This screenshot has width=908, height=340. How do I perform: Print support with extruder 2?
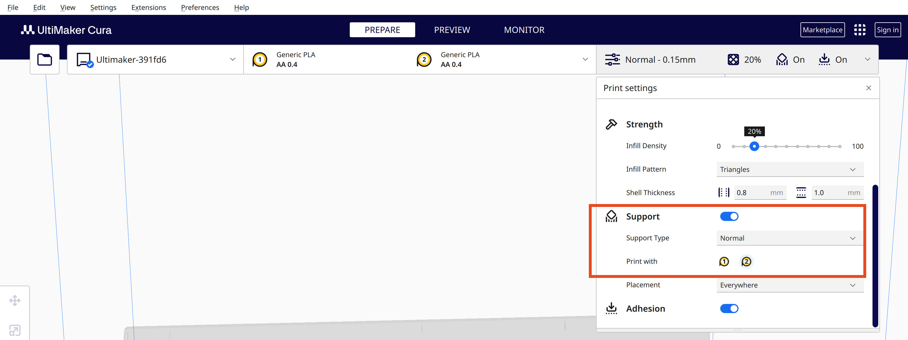click(746, 262)
